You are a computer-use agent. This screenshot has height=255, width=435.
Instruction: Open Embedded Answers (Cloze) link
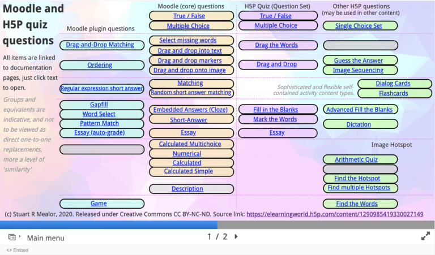[190, 110]
